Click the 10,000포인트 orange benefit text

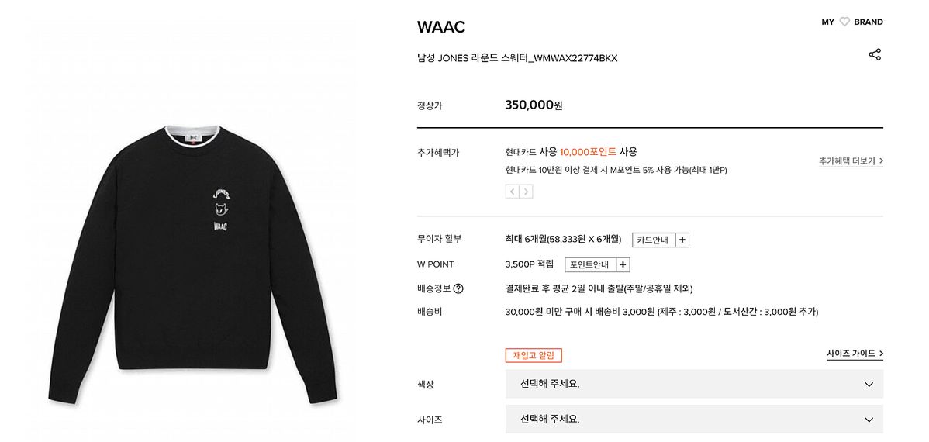click(x=588, y=152)
